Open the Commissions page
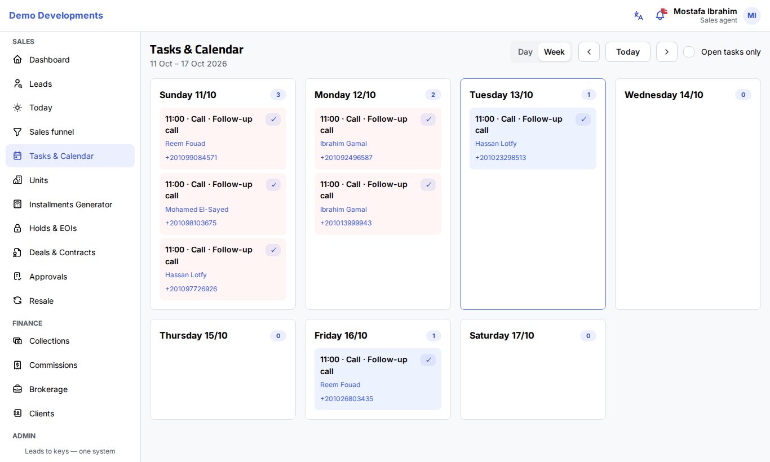 click(70, 365)
